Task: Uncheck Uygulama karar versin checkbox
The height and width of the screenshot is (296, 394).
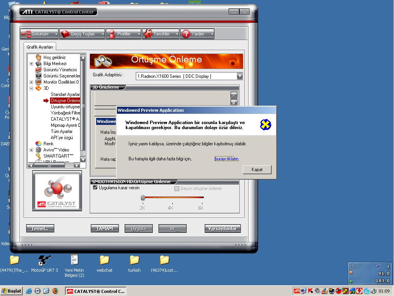Action: click(95, 188)
